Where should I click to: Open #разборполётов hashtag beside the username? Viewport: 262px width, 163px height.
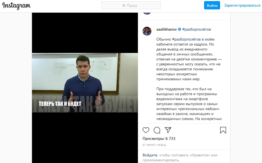pos(196,30)
